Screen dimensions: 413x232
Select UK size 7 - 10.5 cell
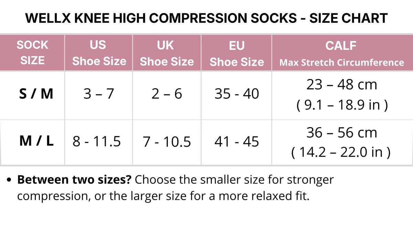tap(167, 141)
